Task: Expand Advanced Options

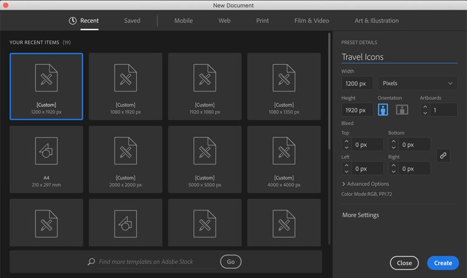Action: (365, 184)
